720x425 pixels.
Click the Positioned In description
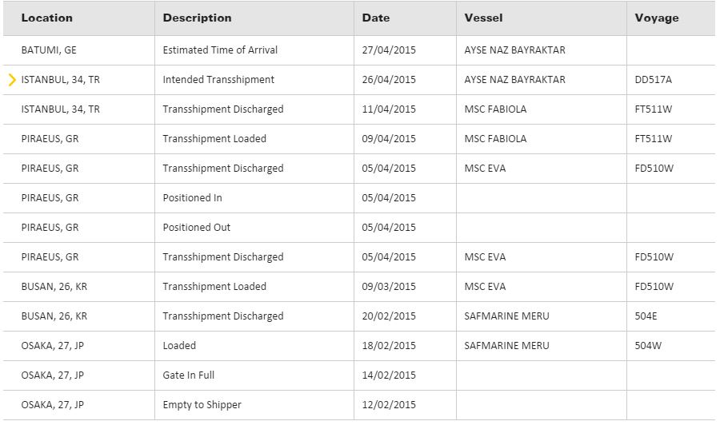point(192,198)
